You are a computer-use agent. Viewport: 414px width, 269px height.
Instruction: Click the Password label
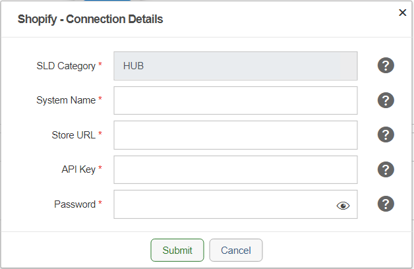[74, 204]
